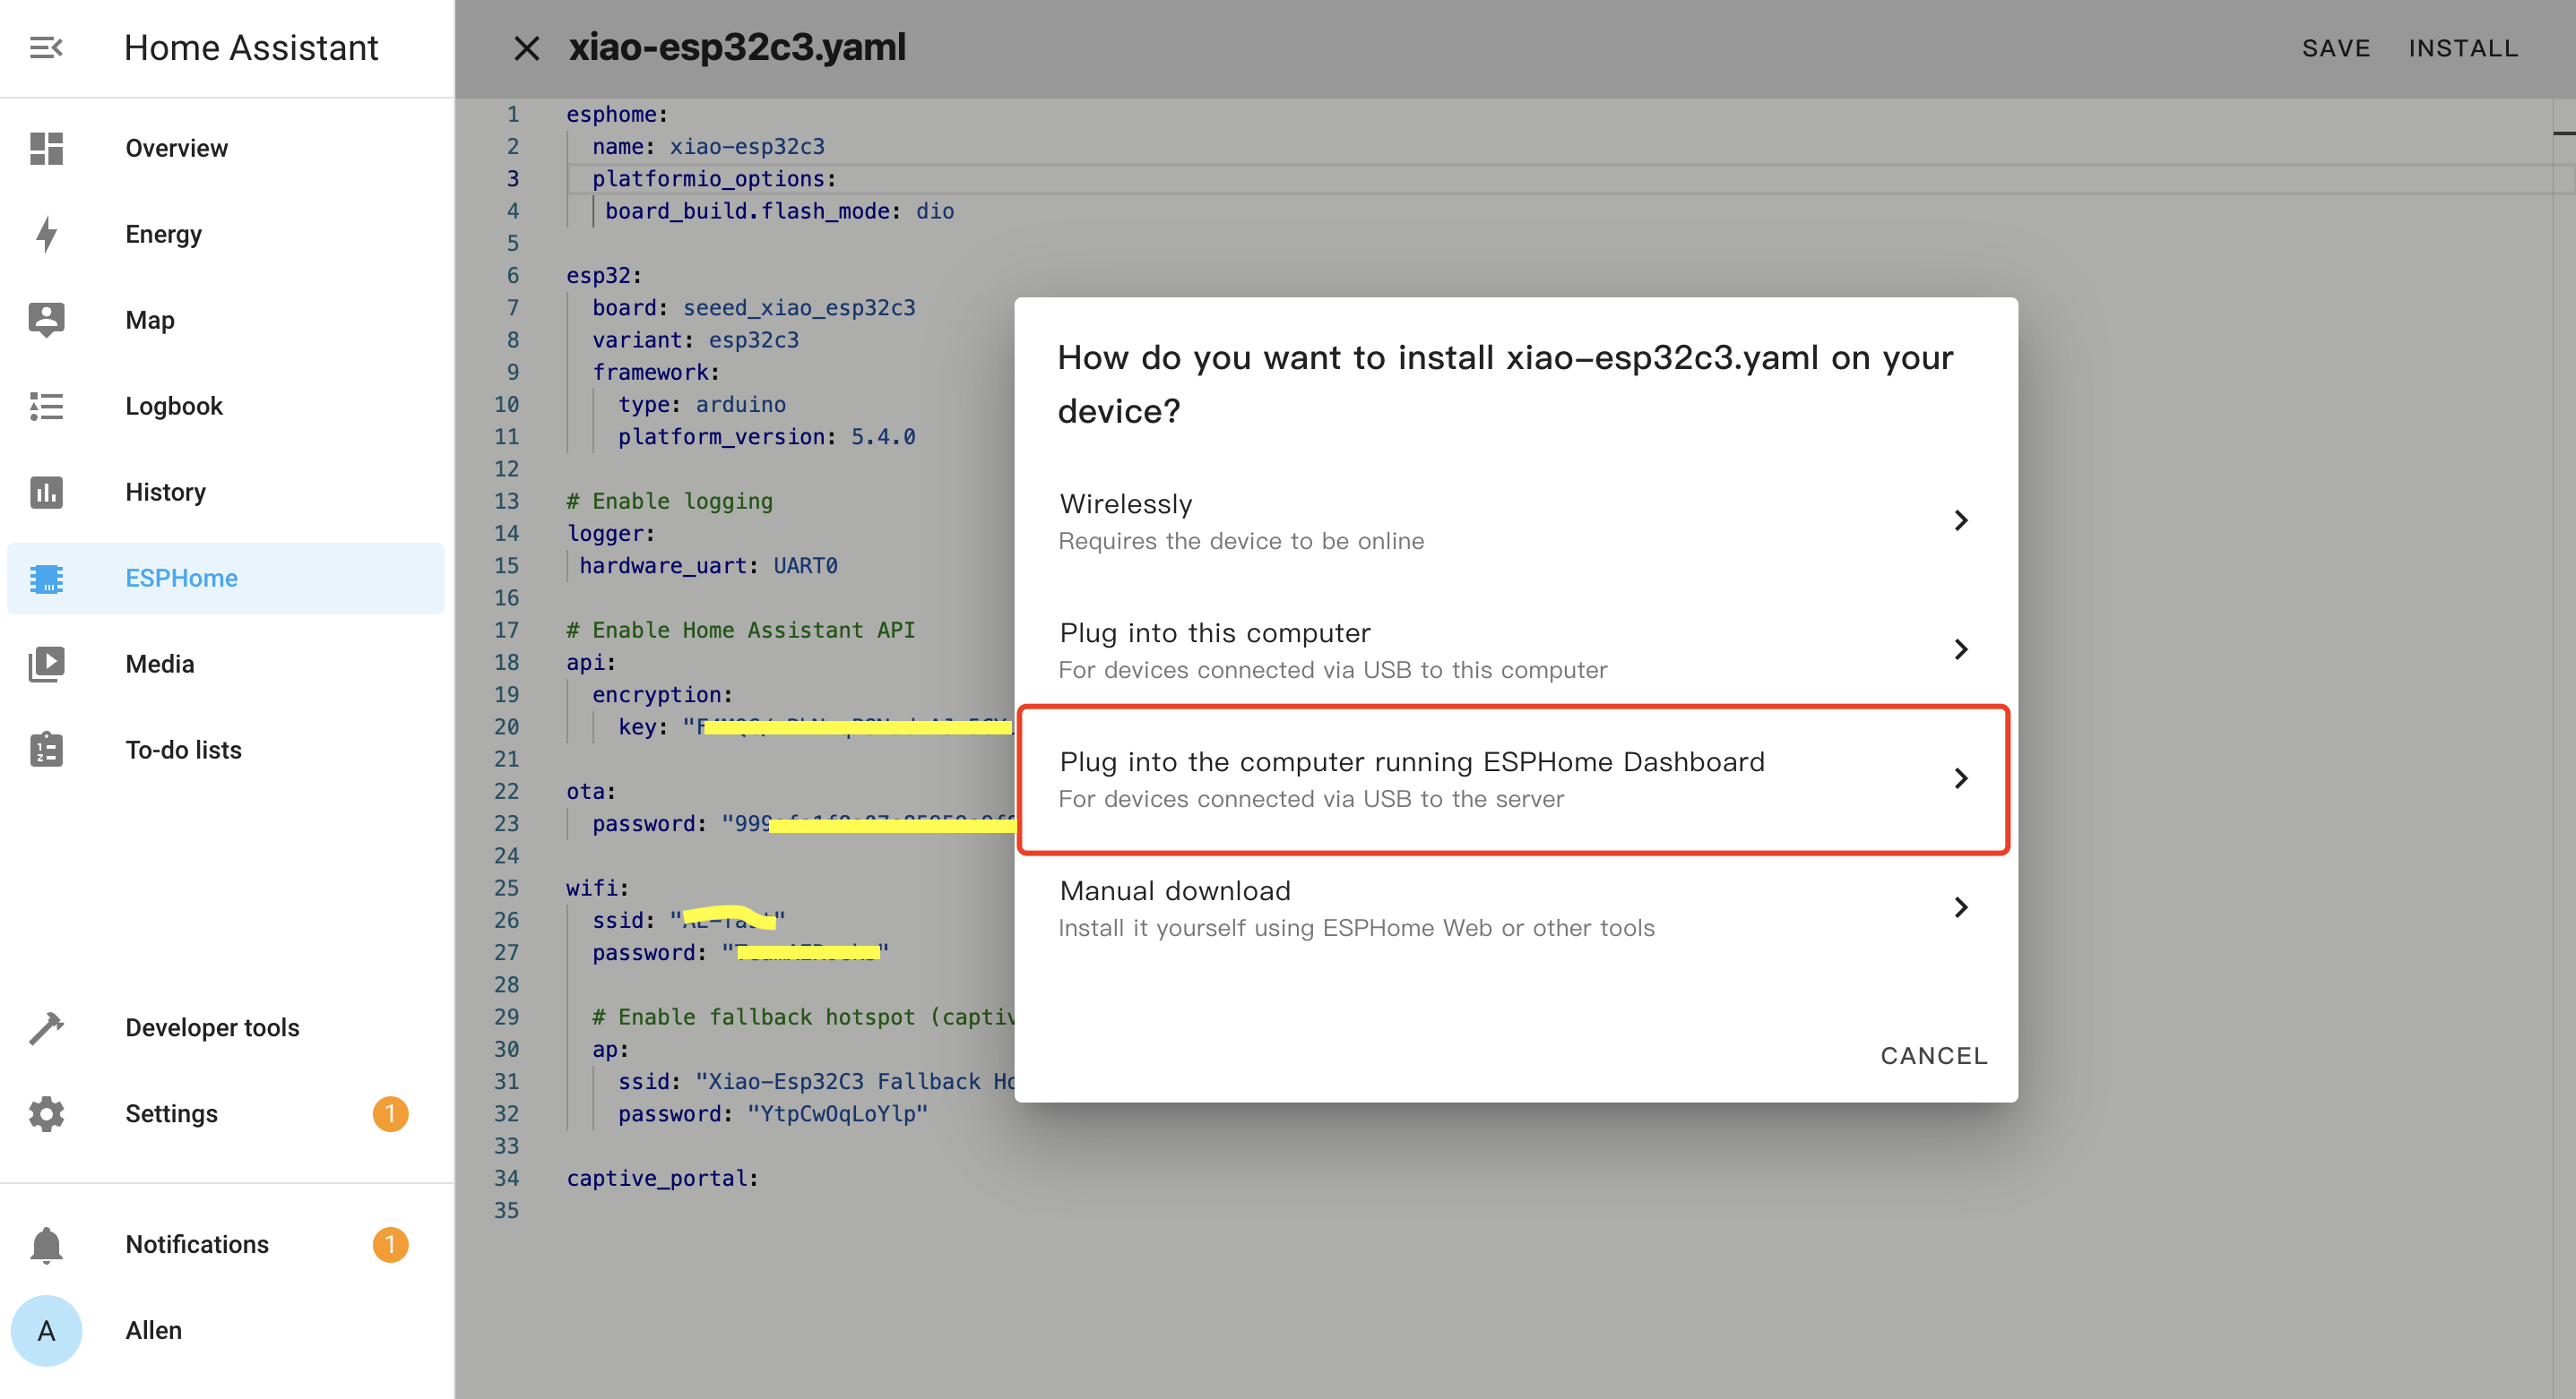
Task: Click the Energy lightning bolt icon
Action: pos(46,234)
